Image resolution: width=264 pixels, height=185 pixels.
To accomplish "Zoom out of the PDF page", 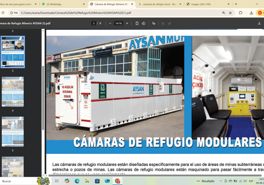I will 110,23.
